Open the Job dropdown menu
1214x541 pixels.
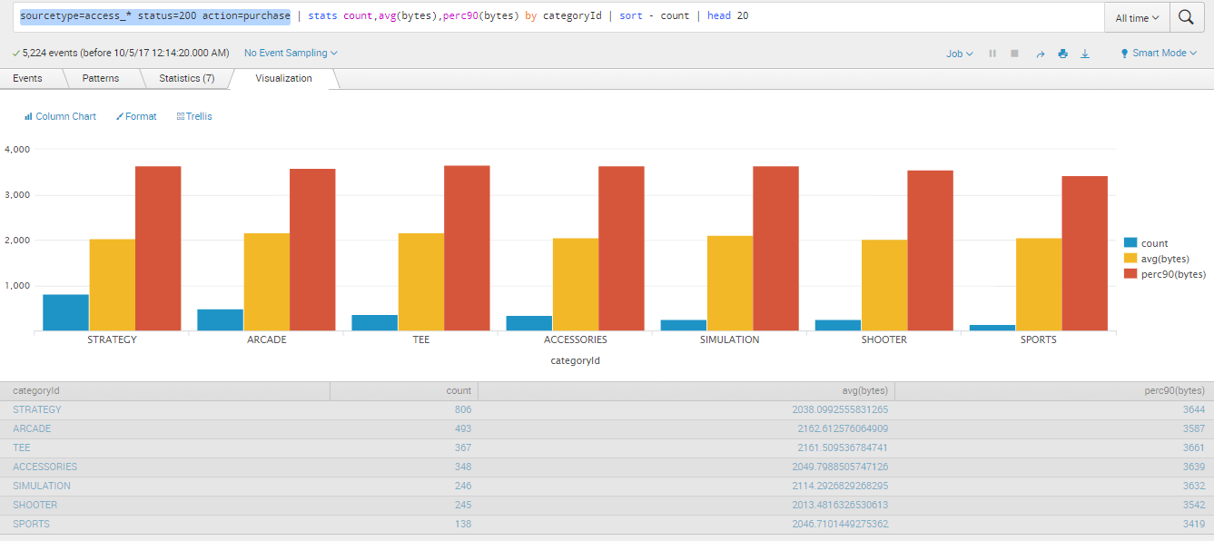pyautogui.click(x=959, y=54)
